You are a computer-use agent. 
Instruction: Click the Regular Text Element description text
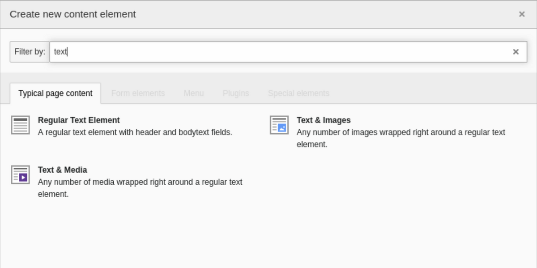(135, 132)
